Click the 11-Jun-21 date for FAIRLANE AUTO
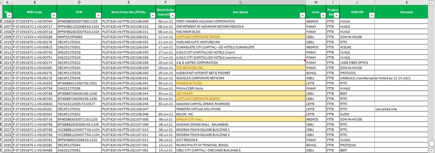 point(166,42)
